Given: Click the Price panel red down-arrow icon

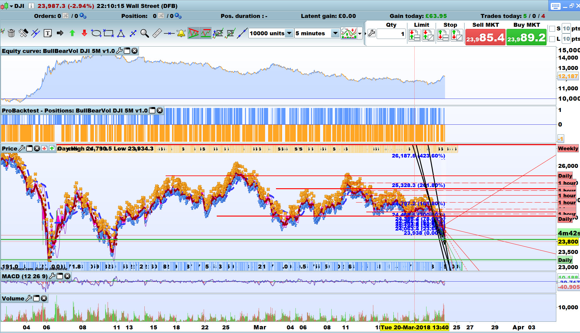Looking at the screenshot, I should click(x=44, y=148).
